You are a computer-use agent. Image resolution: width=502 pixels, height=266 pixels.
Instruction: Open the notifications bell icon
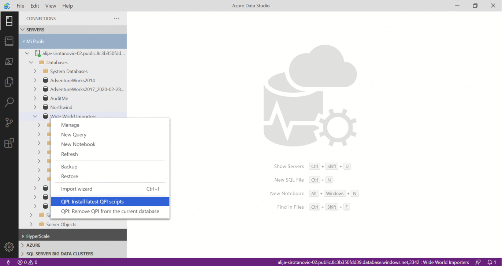click(490, 262)
